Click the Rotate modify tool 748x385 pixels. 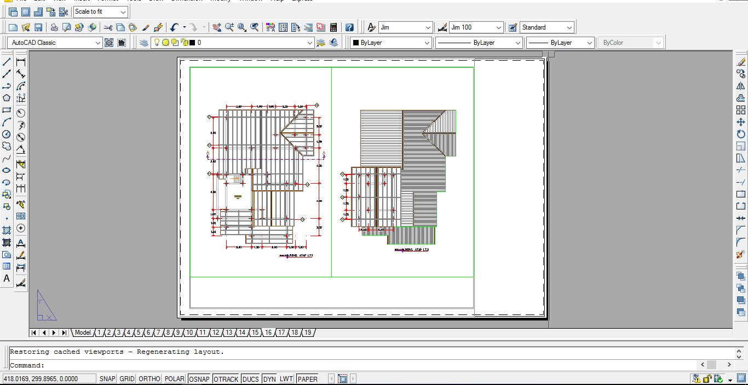(741, 134)
